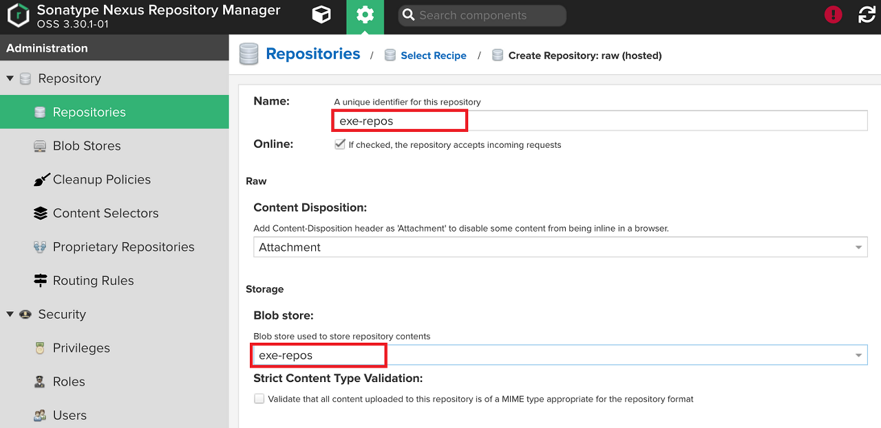
Task: Click the Administration panel header
Action: [x=114, y=48]
